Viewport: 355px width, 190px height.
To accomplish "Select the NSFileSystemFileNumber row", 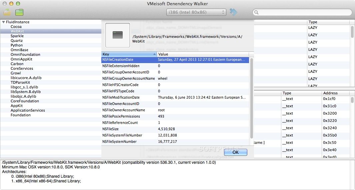I will tap(175, 136).
